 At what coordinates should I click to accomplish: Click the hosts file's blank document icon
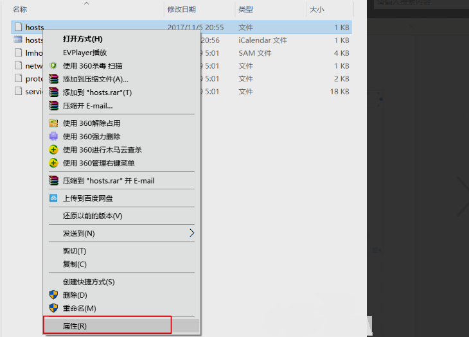(x=18, y=27)
